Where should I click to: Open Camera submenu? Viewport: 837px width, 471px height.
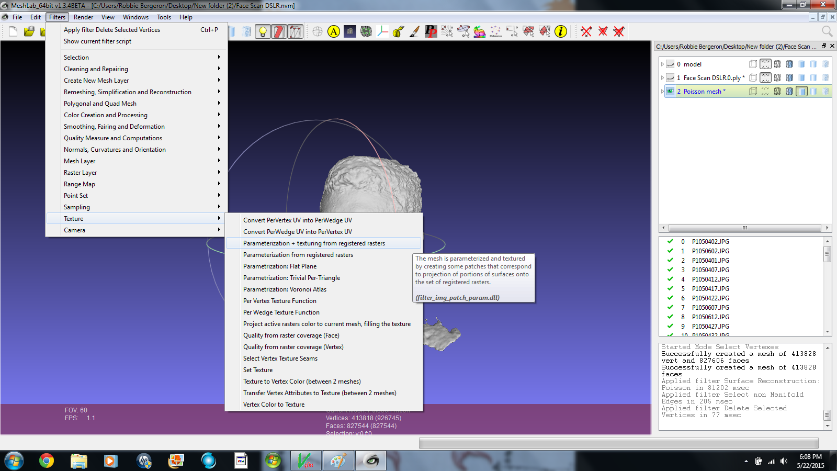[x=137, y=230]
